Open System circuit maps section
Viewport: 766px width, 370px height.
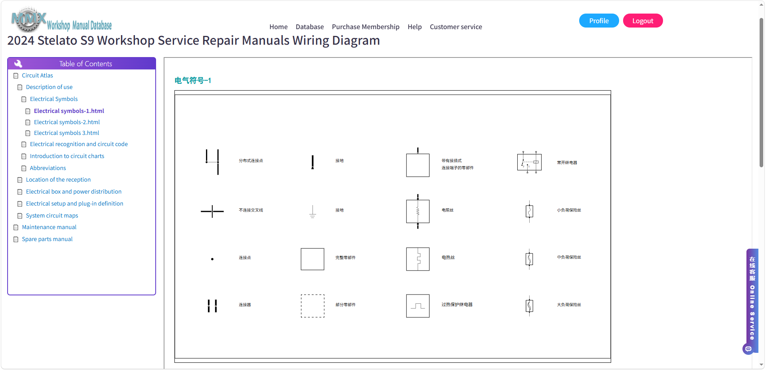click(x=52, y=216)
